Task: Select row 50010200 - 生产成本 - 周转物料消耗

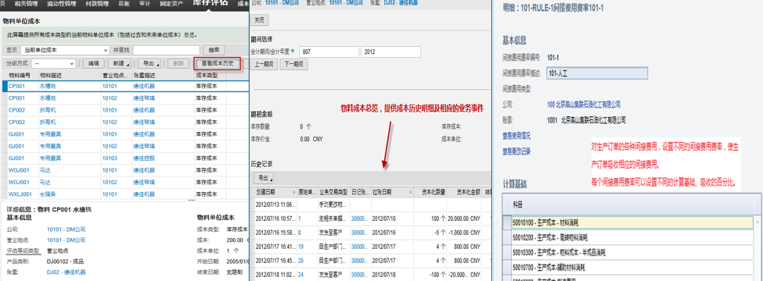Action: click(632, 238)
